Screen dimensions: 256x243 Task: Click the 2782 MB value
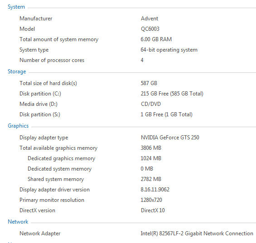point(151,179)
